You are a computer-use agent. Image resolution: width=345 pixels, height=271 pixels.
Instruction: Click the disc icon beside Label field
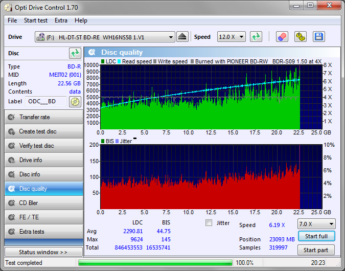[x=75, y=101]
